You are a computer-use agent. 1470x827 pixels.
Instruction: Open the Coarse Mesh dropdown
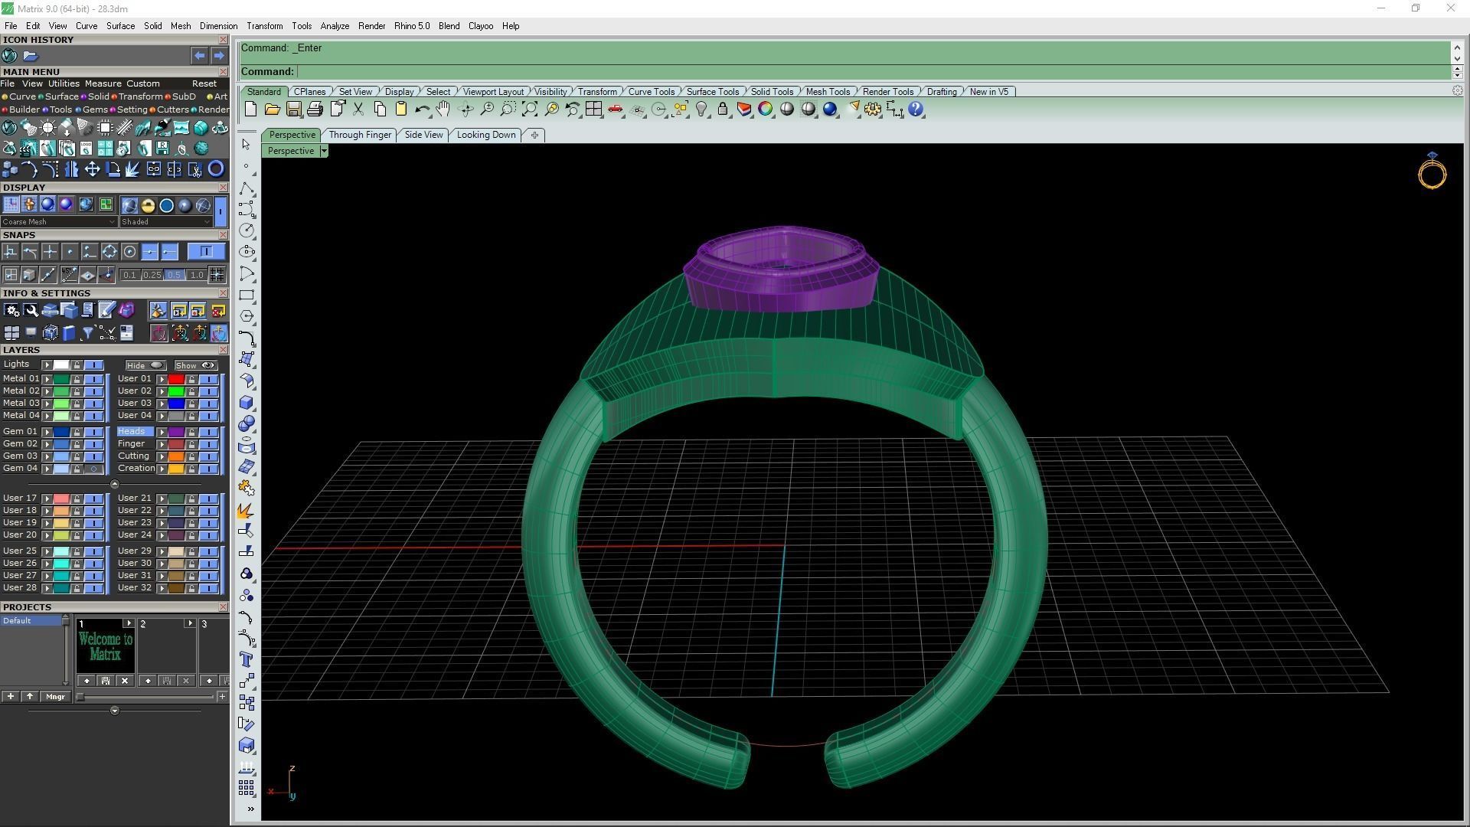[59, 222]
